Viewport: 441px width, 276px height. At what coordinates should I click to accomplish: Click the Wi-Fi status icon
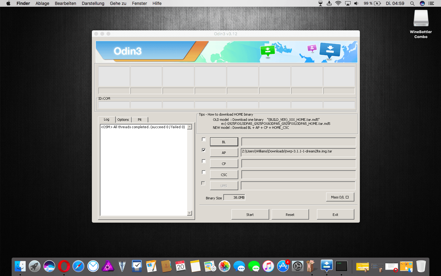(338, 3)
